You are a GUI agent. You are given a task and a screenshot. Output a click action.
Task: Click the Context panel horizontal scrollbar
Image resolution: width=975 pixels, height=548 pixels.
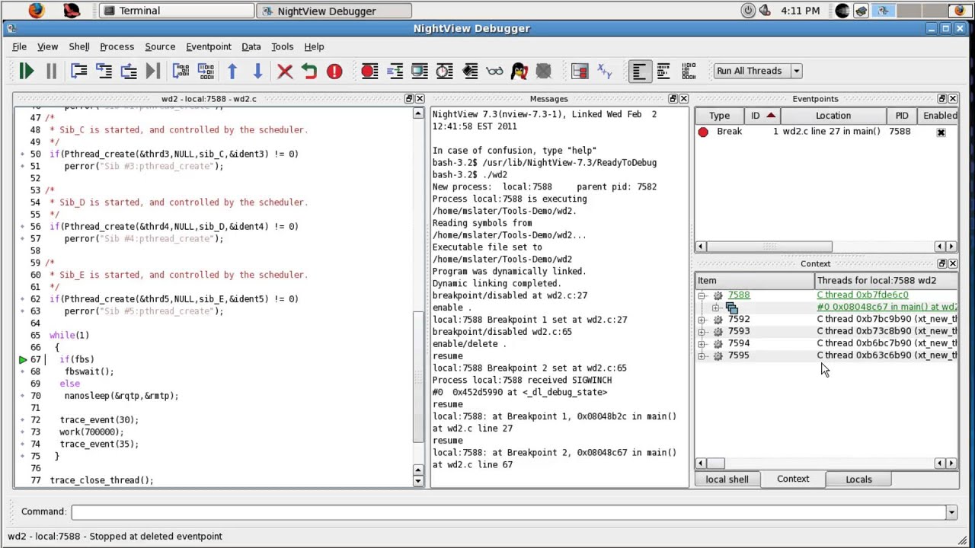[x=717, y=464]
